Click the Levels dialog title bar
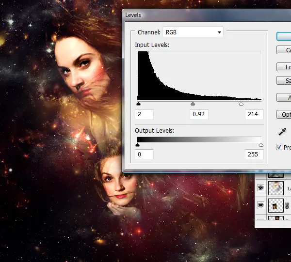 (207, 15)
